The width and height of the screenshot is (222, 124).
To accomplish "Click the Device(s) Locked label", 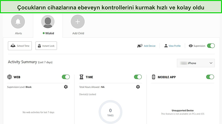I will tap(87, 94).
